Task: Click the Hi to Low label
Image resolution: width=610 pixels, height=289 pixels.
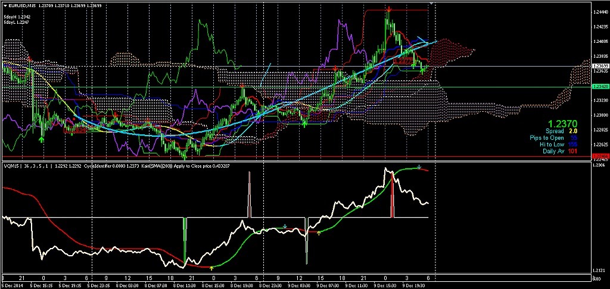Action: point(552,144)
